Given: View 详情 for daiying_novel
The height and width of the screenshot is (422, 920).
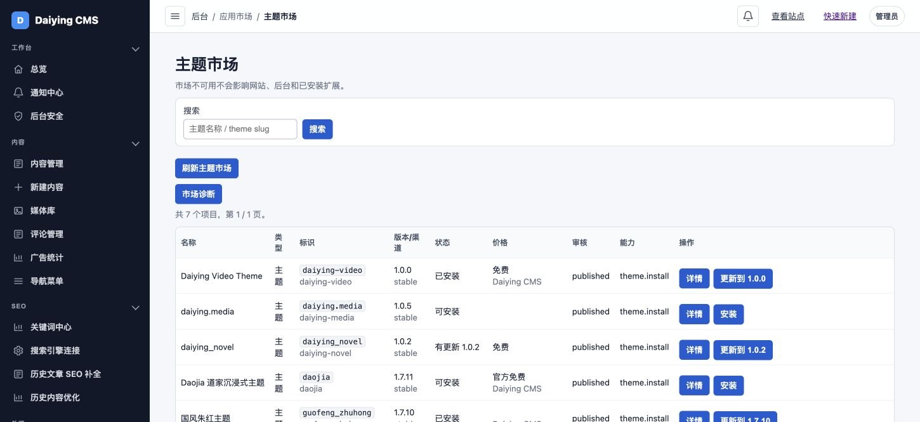Looking at the screenshot, I should [x=694, y=350].
